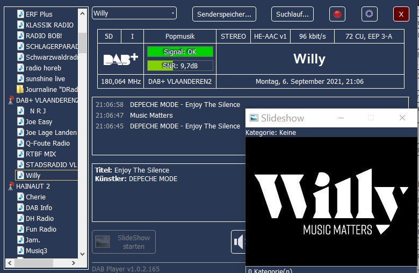Close the DAB Player with red X
Screen dimensions: 419x273
click(401, 14)
